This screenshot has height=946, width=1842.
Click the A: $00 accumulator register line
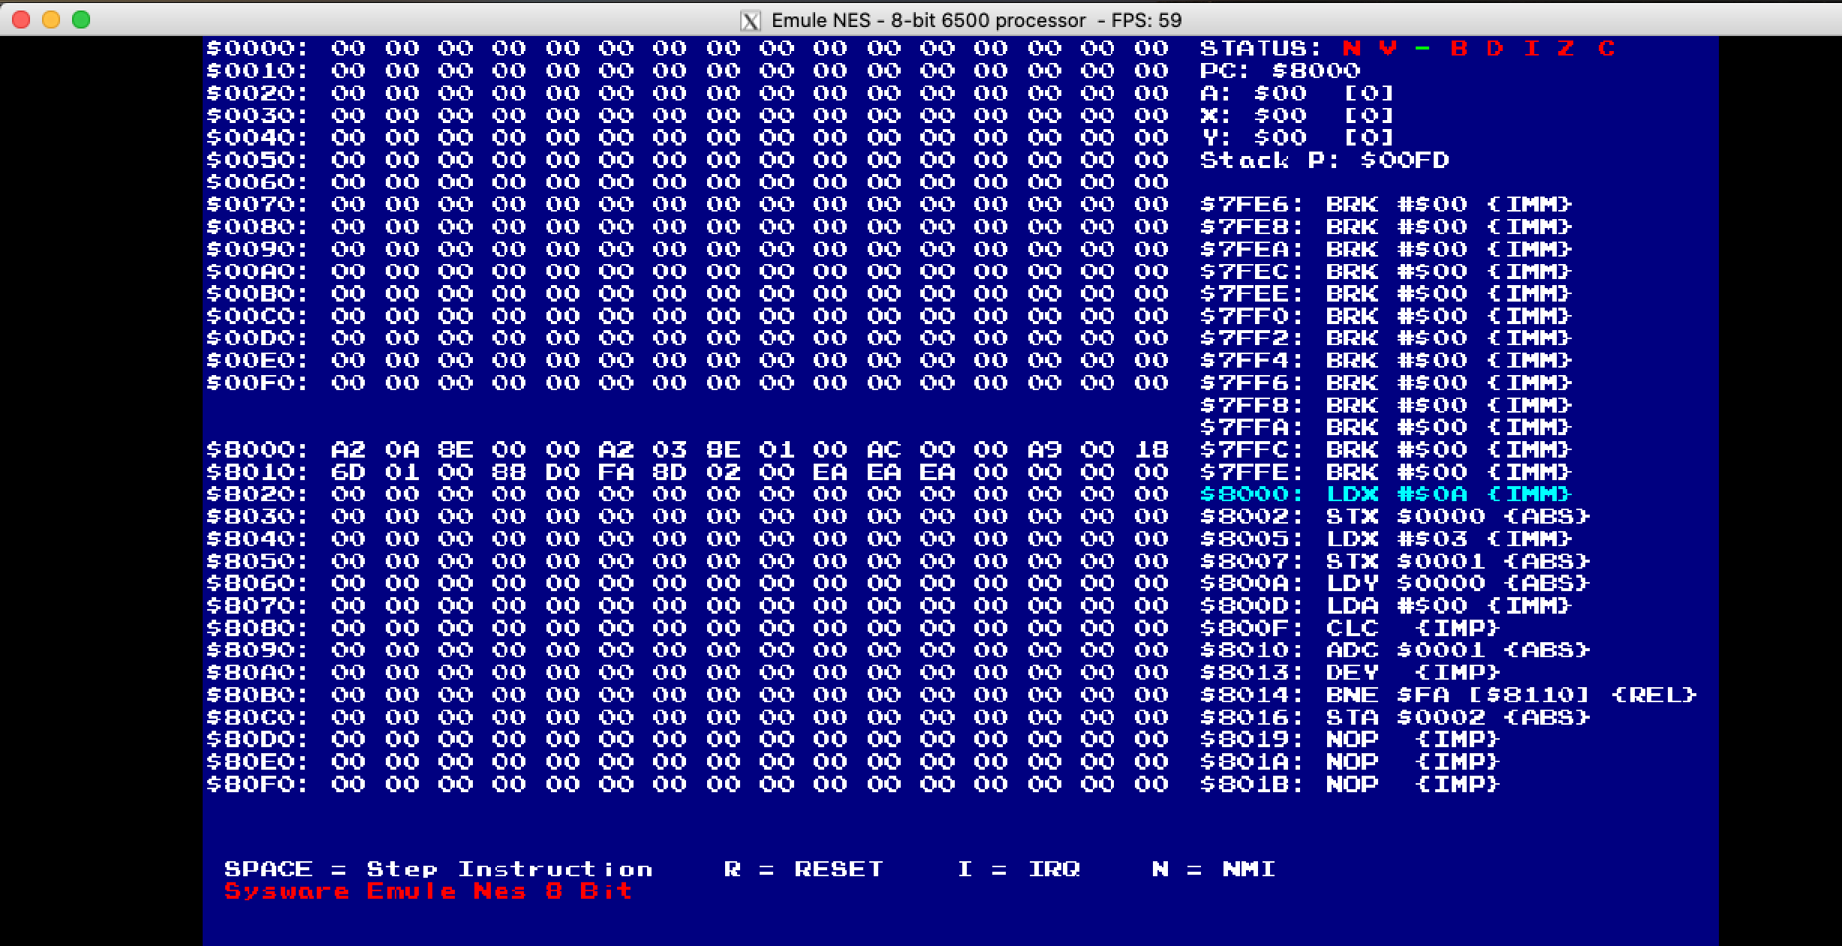point(1296,94)
